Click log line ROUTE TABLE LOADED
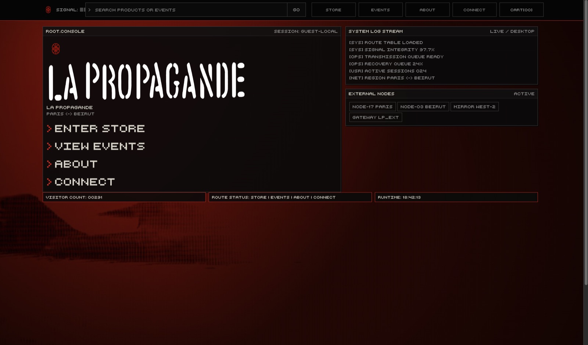This screenshot has height=345, width=588. coord(386,43)
